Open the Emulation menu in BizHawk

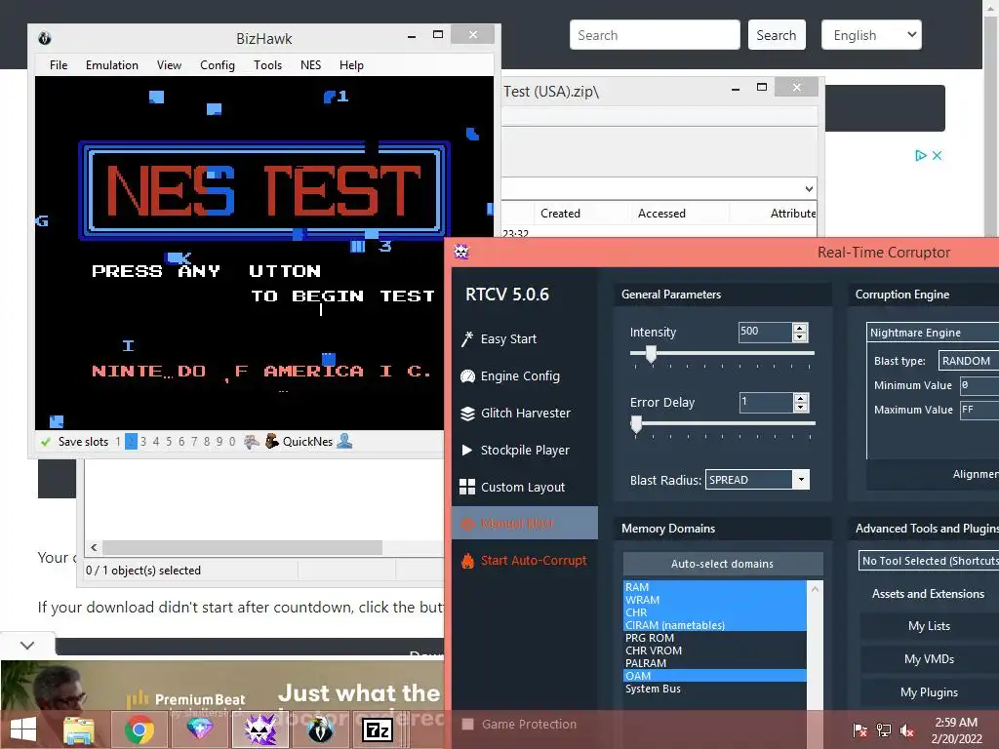pos(112,65)
